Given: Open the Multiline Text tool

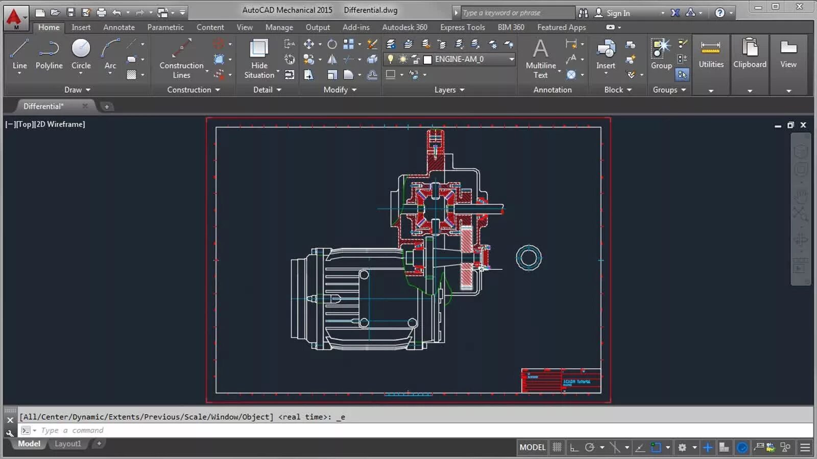Looking at the screenshot, I should 540,56.
